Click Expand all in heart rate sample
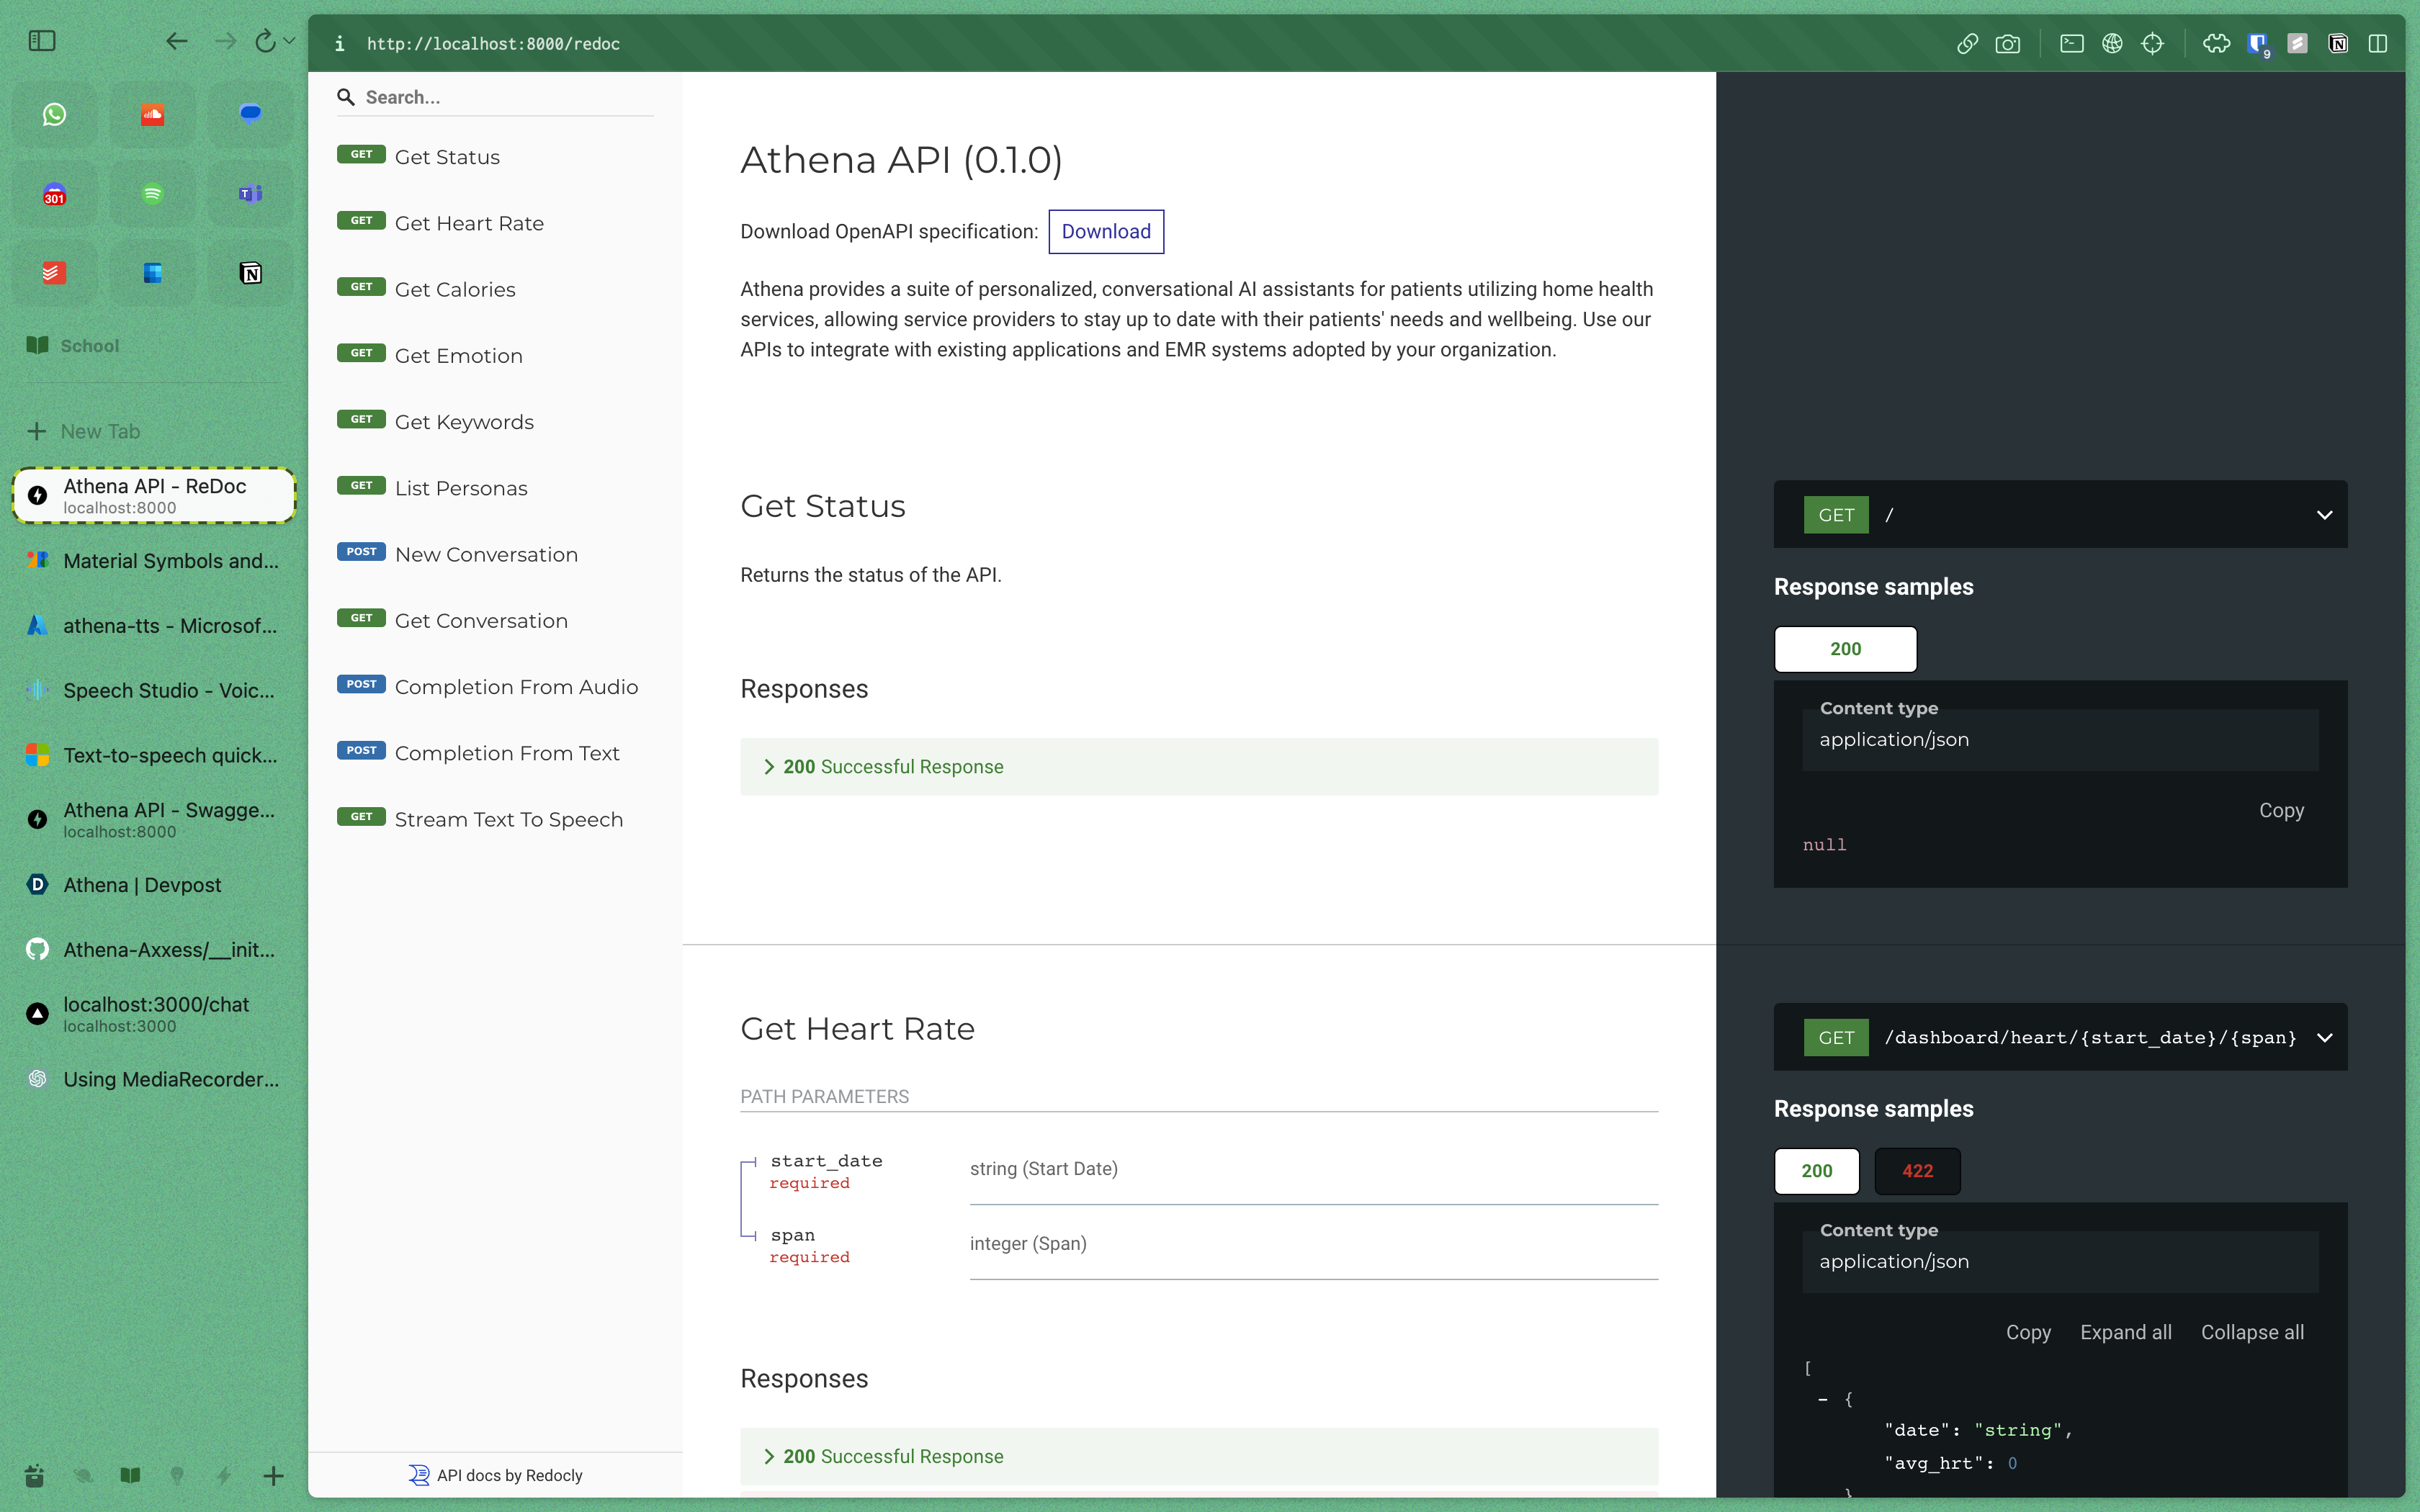The height and width of the screenshot is (1512, 2420). pos(2125,1332)
